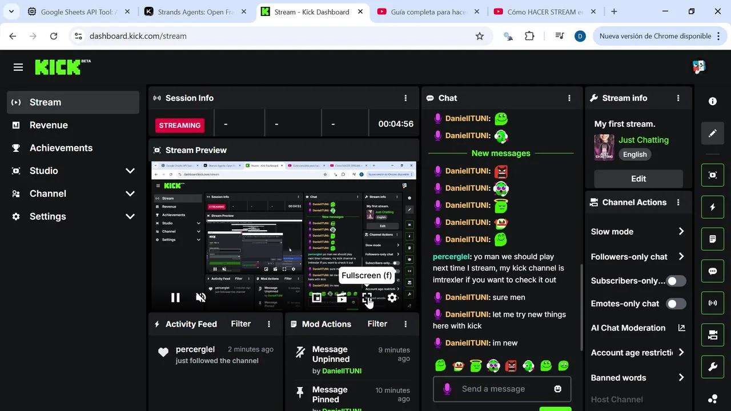
Task: Insert the angry red emote from the emote row
Action: 511,365
